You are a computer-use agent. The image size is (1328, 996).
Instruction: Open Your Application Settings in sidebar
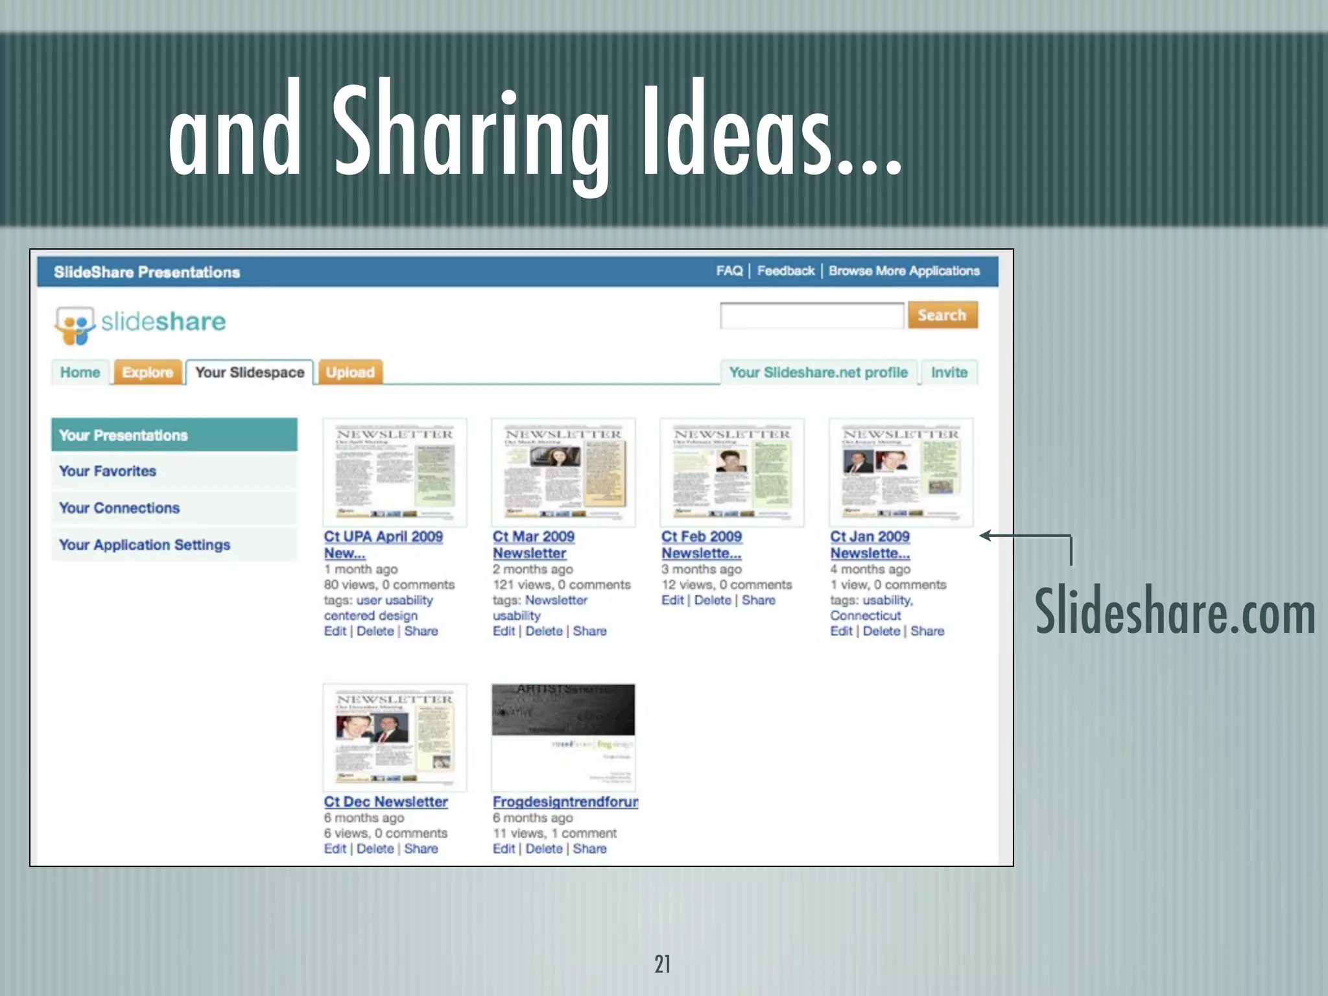pos(174,545)
